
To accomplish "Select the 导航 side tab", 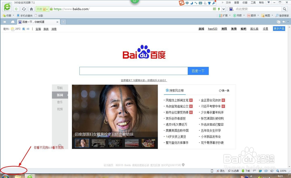I will (60, 88).
